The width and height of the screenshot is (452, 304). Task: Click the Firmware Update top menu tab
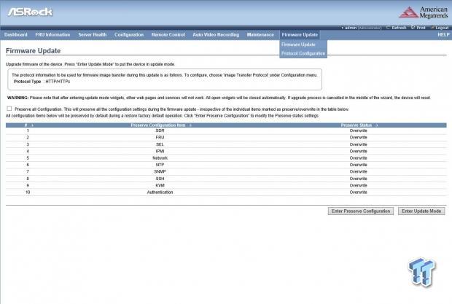pos(300,34)
